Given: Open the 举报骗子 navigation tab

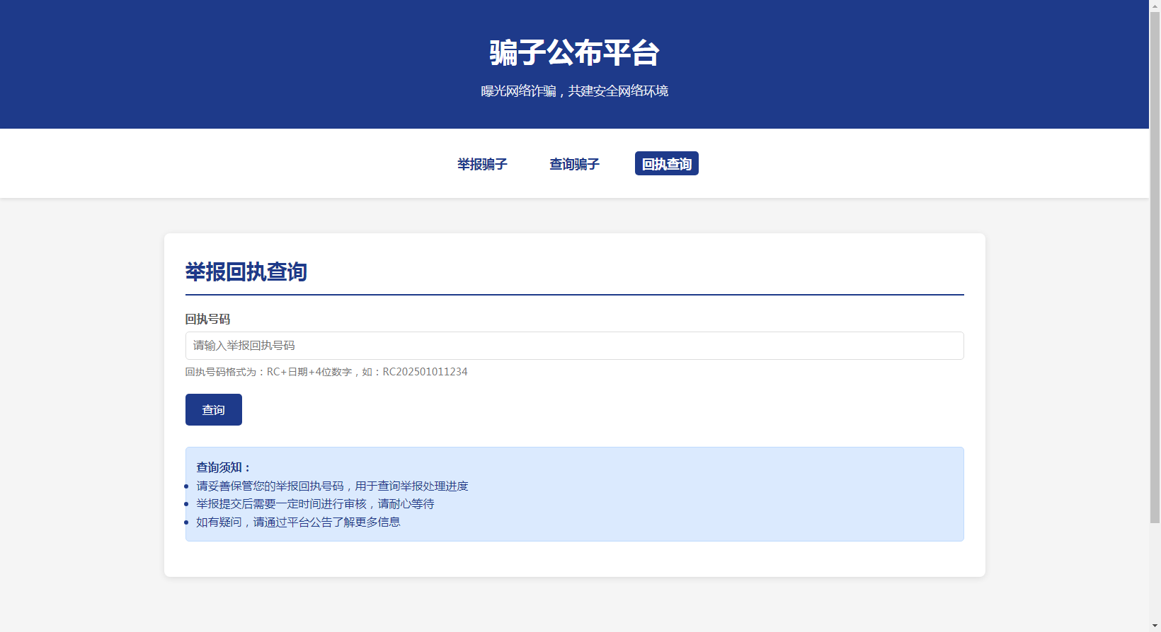Looking at the screenshot, I should click(482, 164).
